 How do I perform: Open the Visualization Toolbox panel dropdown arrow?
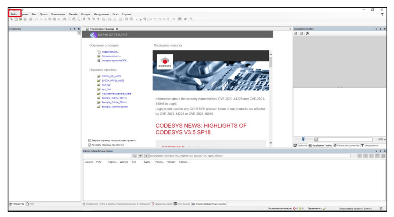coord(377,29)
